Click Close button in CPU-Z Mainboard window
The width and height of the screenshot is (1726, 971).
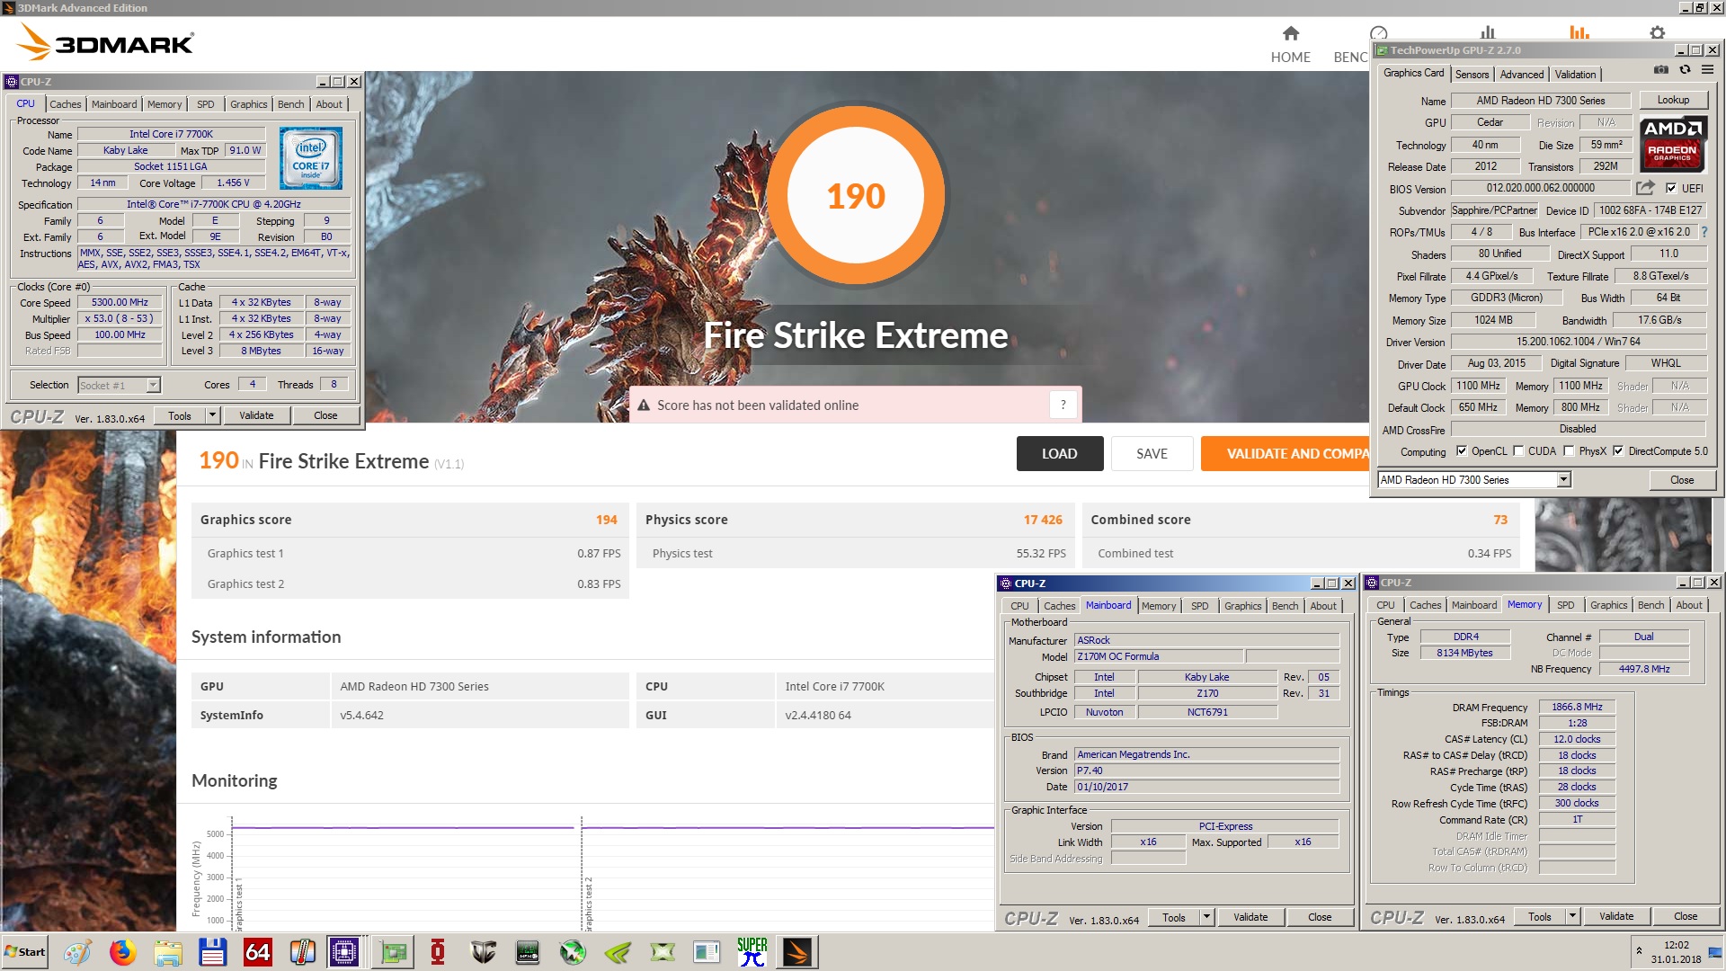click(1320, 917)
